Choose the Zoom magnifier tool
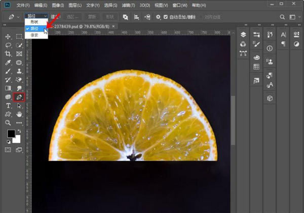The image size is (304, 213). [x=8, y=123]
